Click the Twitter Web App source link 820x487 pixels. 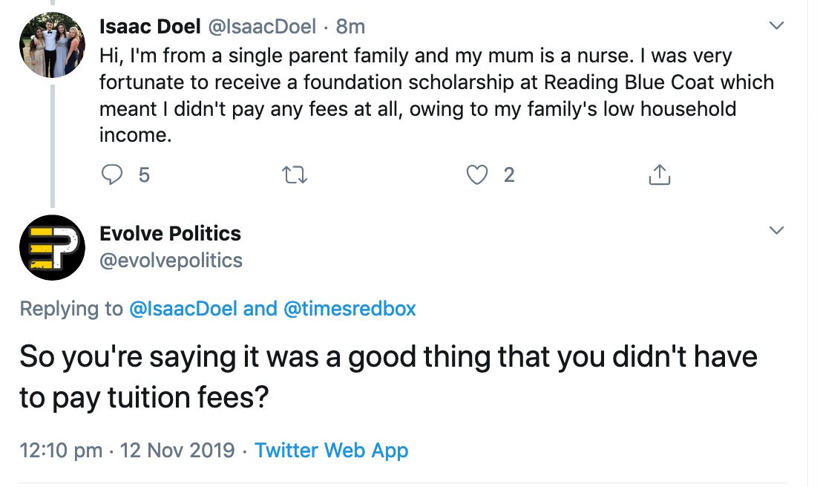point(331,450)
